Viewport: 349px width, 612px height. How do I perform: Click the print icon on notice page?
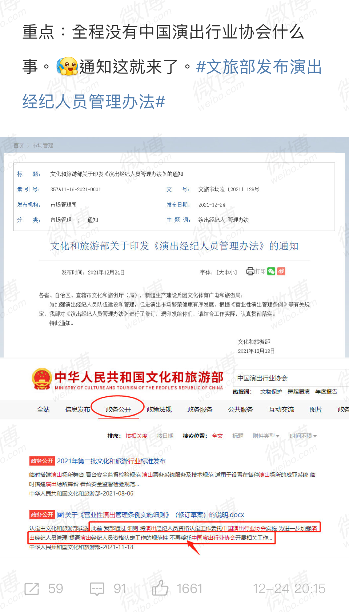pyautogui.click(x=250, y=271)
